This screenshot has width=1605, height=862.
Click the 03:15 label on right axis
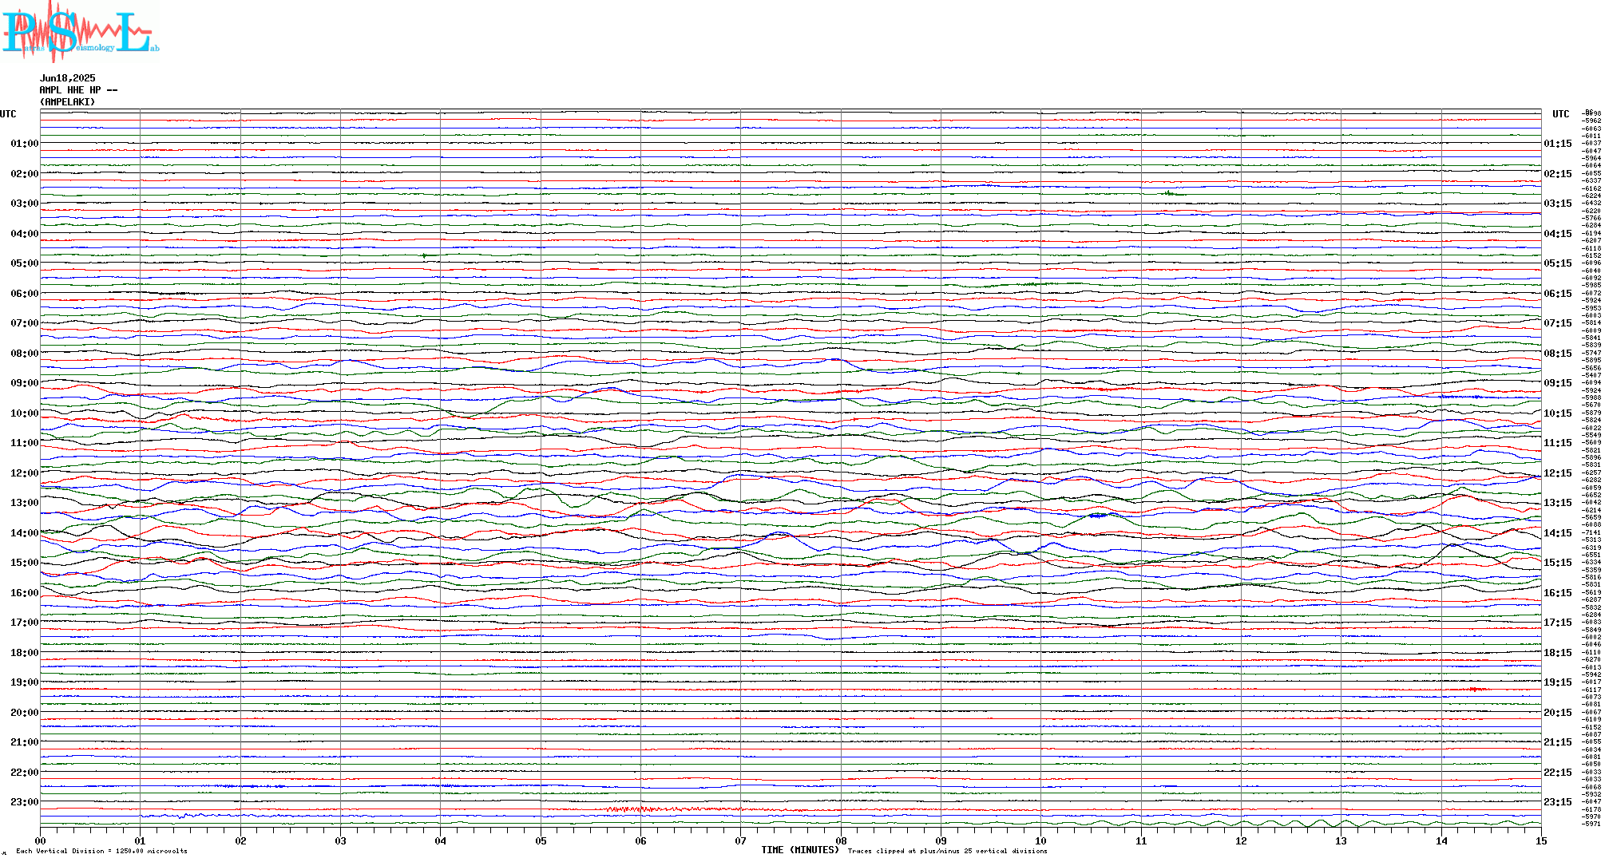coord(1558,204)
